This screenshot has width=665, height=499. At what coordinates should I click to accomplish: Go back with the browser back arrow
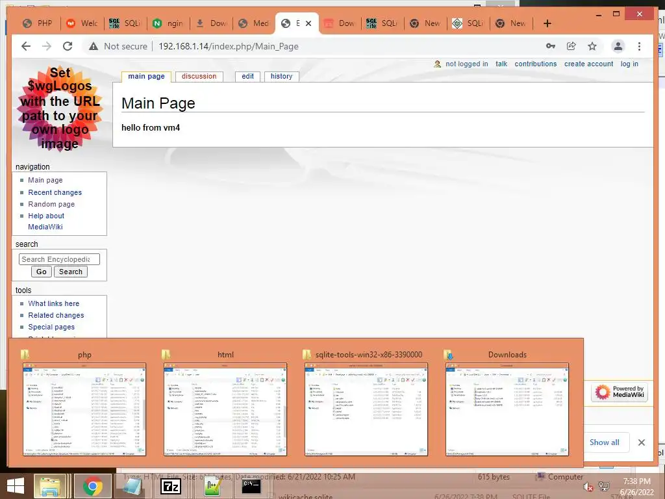pos(26,46)
